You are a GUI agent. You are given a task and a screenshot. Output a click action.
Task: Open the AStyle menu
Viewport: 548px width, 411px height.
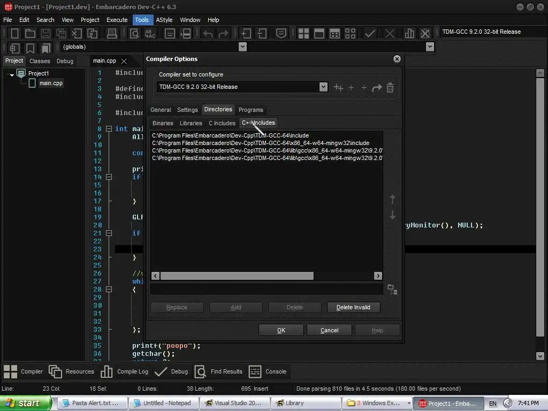coord(164,20)
